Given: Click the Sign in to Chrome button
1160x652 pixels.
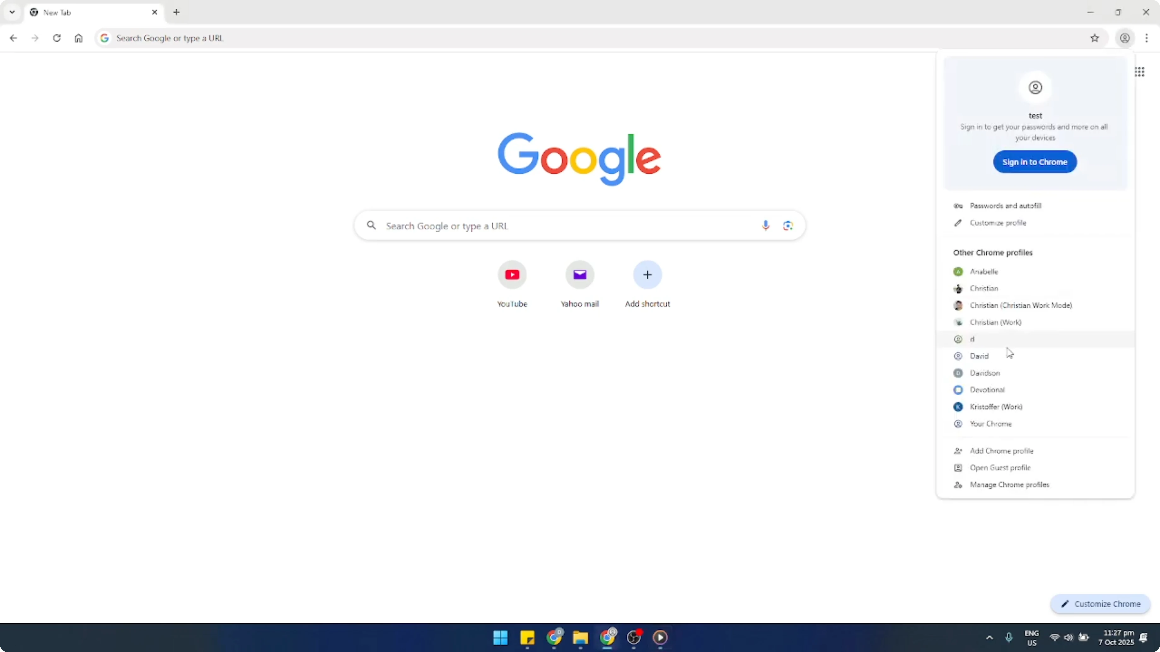Looking at the screenshot, I should pos(1035,162).
